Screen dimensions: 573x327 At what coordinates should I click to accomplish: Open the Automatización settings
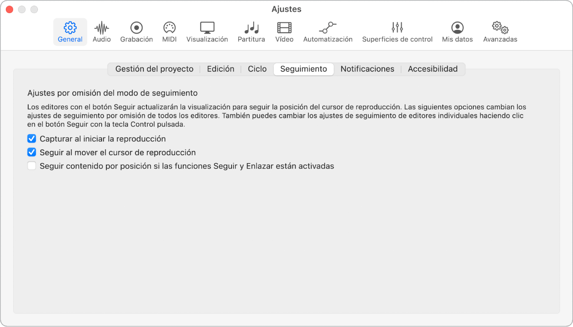coord(328,31)
